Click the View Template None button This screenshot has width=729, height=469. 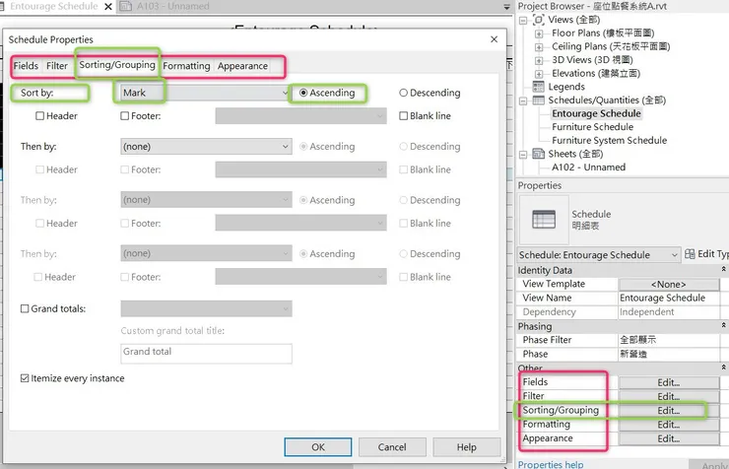click(x=669, y=284)
